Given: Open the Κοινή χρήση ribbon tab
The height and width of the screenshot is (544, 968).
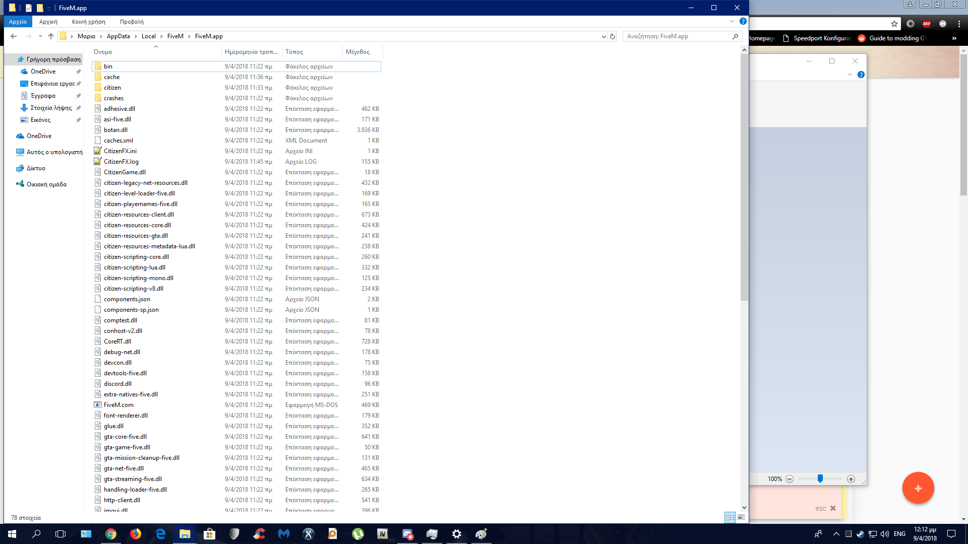Looking at the screenshot, I should coord(89,22).
